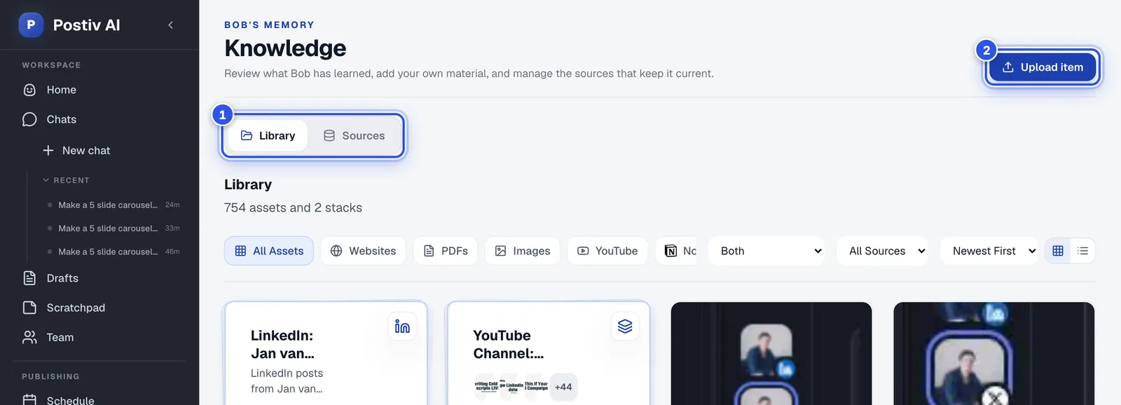Open the LinkedIn: Jan van... card
Viewport: 1121px width, 405px height.
pyautogui.click(x=326, y=354)
